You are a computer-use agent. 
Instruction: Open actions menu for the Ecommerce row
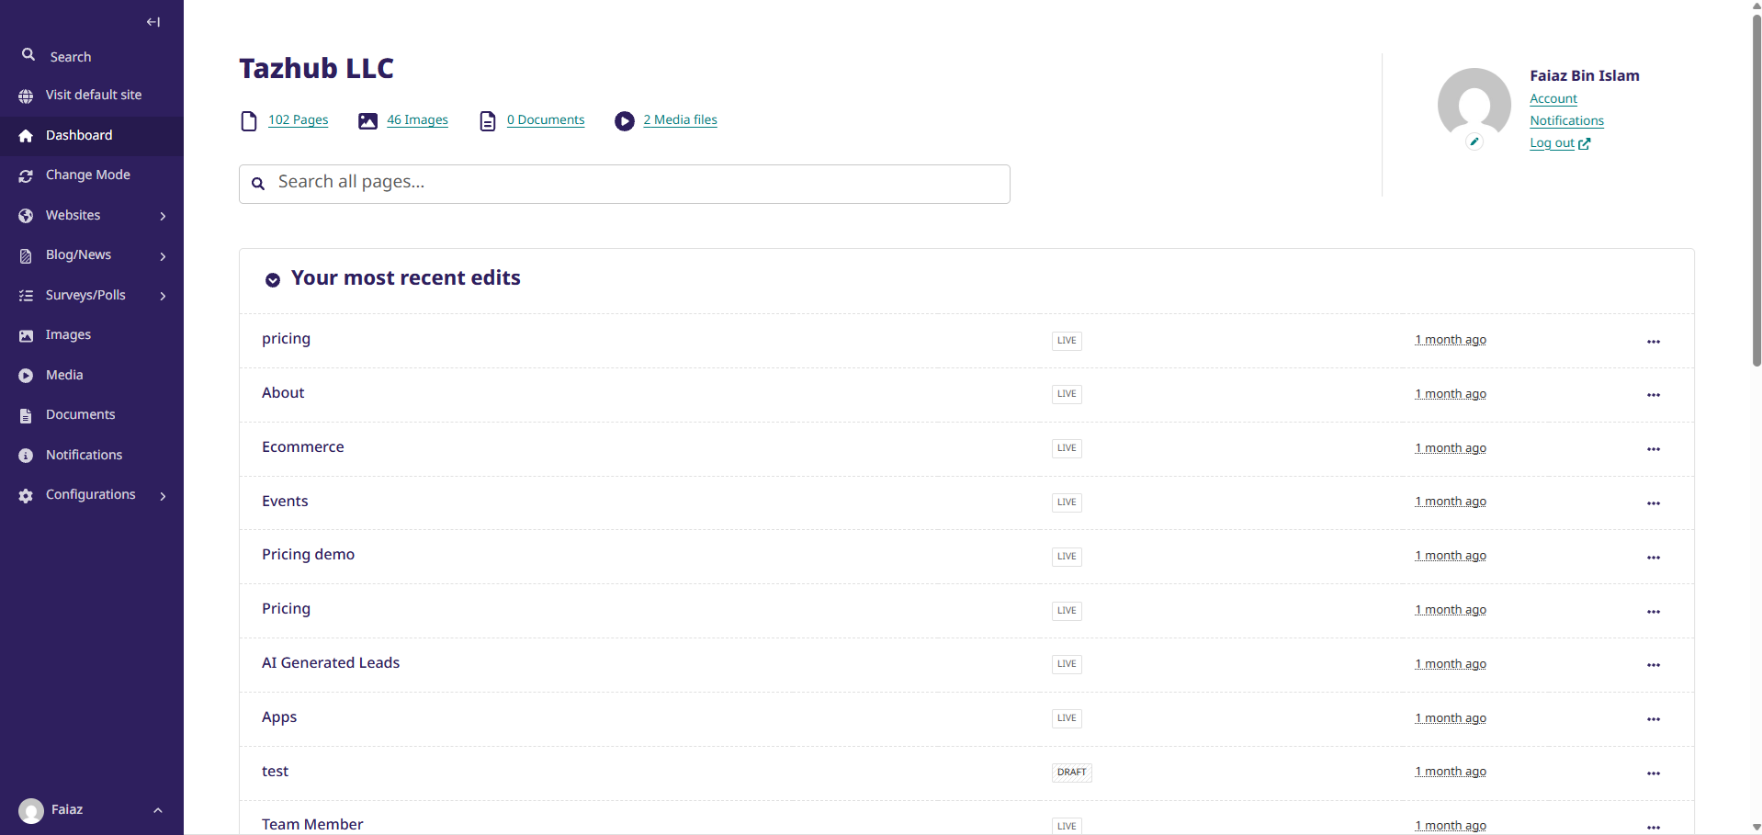tap(1654, 449)
